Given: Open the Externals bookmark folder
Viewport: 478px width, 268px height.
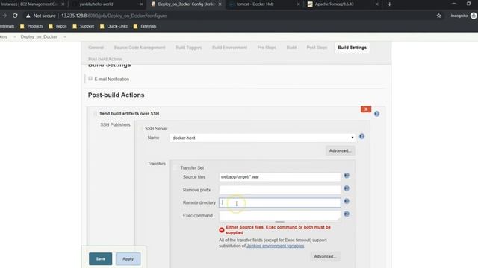Looking at the screenshot, I should pyautogui.click(x=145, y=26).
